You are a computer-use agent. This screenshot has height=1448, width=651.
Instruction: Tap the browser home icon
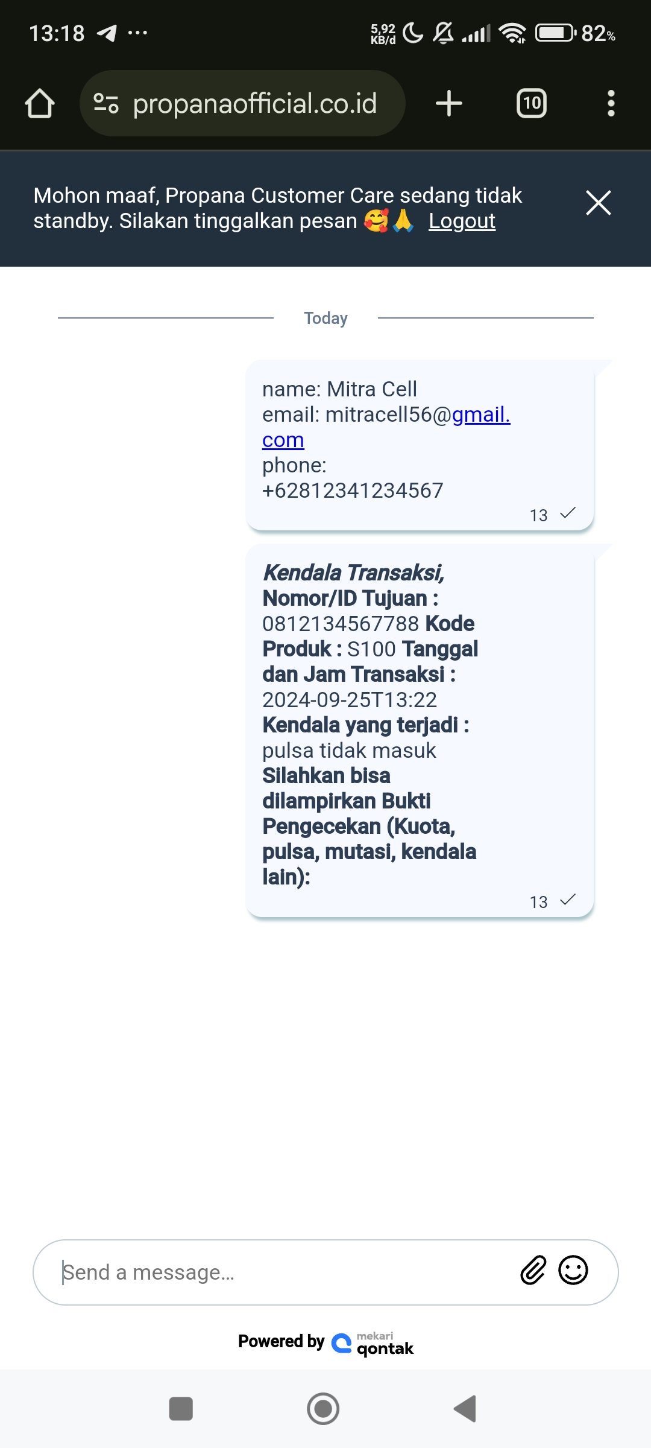tap(40, 103)
